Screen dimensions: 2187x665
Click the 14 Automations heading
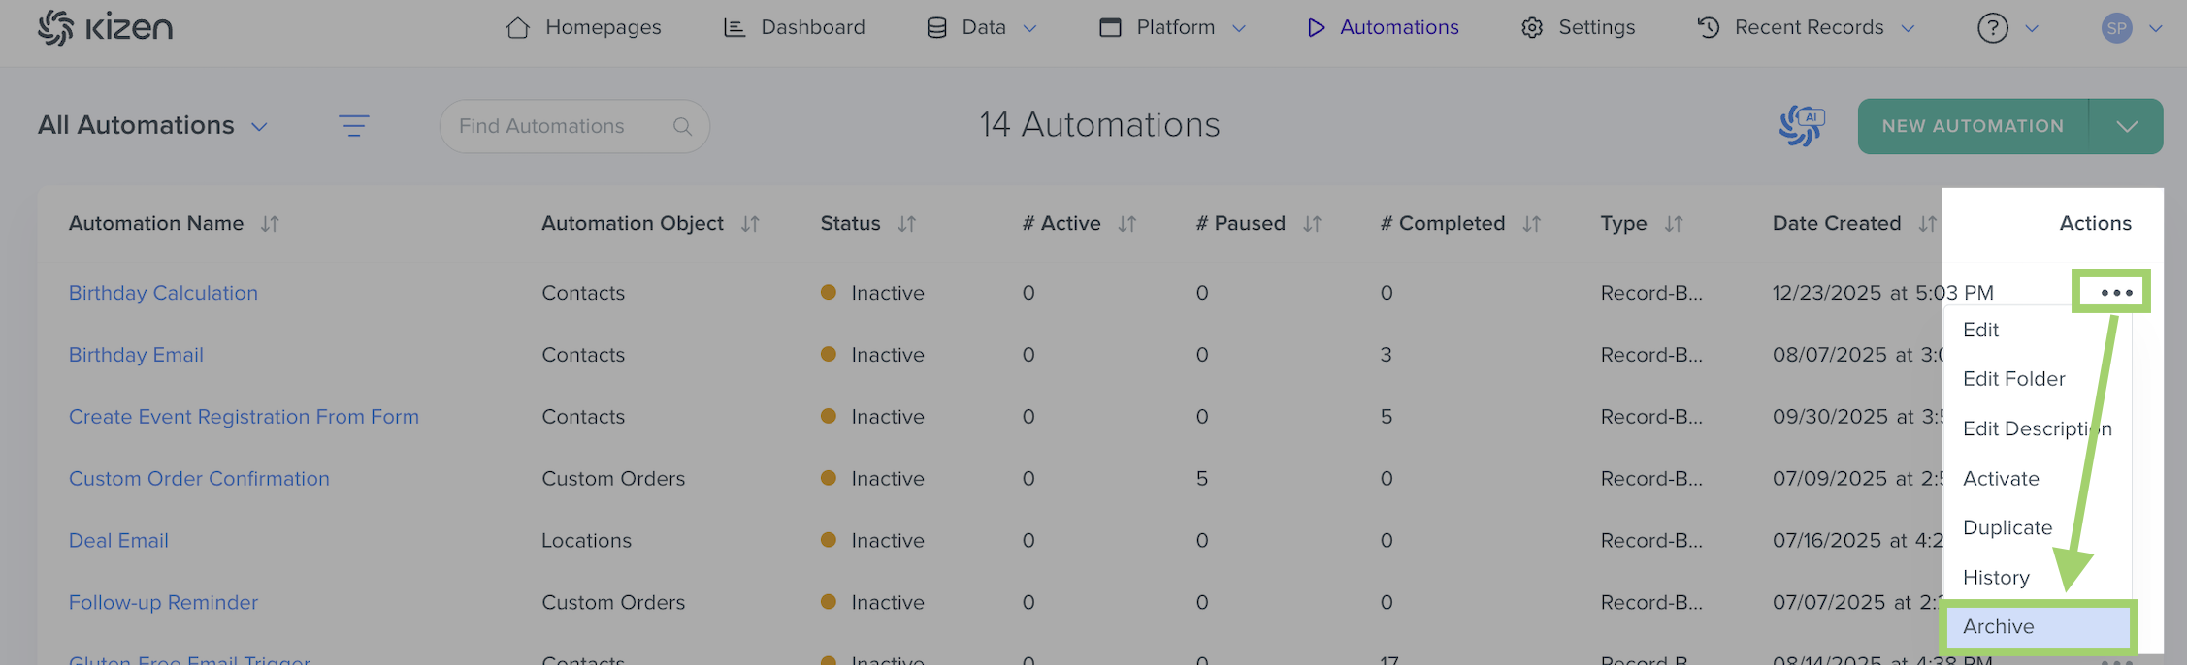(1099, 125)
